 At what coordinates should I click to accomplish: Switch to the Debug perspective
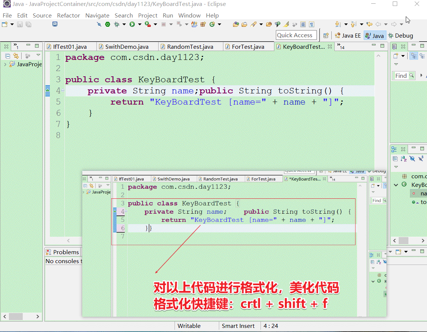(x=401, y=36)
